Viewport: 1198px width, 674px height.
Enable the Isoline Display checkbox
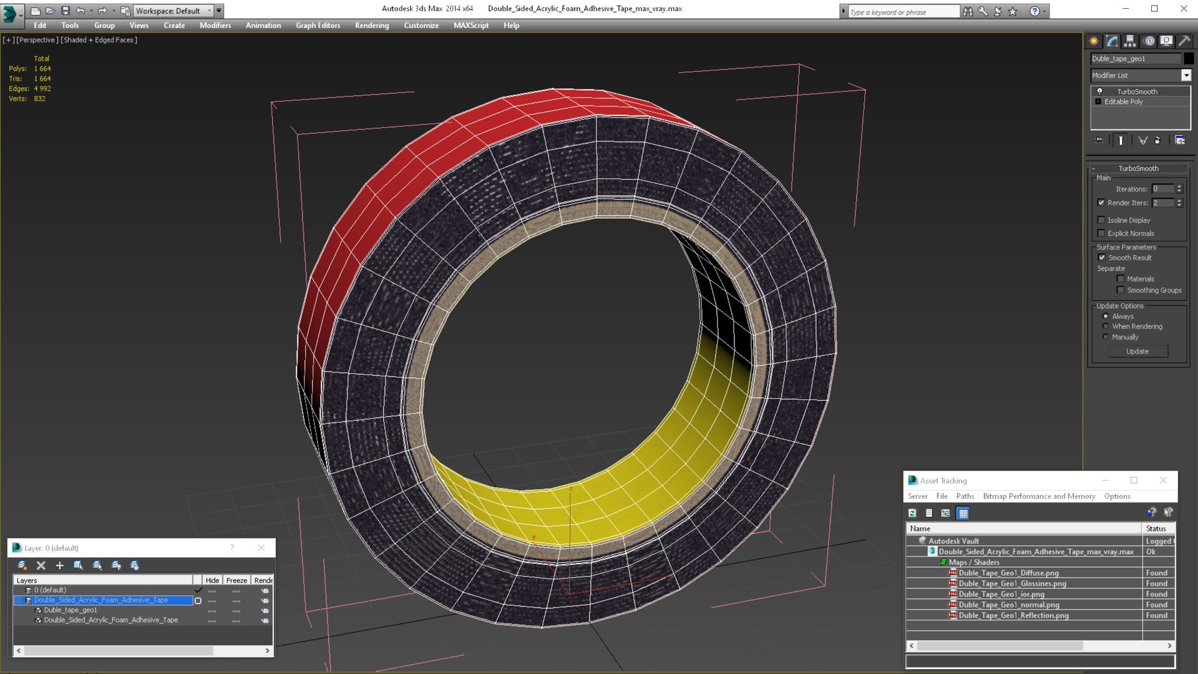(x=1101, y=220)
